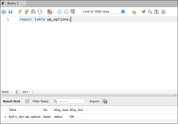Click cursor position 25:1 indicator

coord(25,92)
